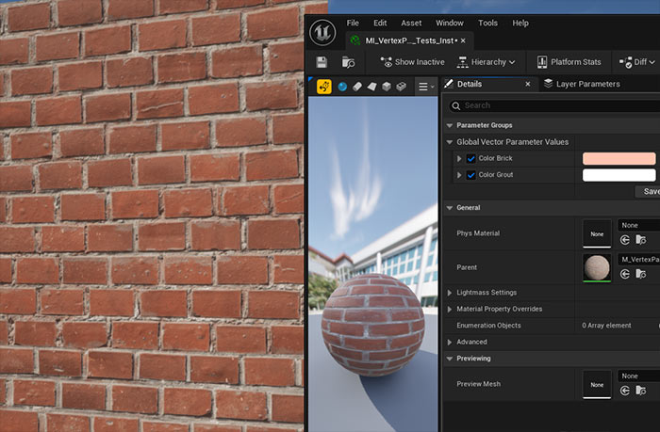Open the Tools menu
This screenshot has height=432, width=660.
(487, 23)
